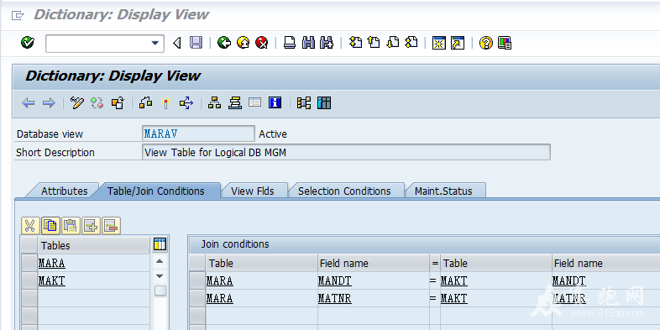Click MAKT in the Tables list
Screen dimensions: 660x330
(52, 280)
